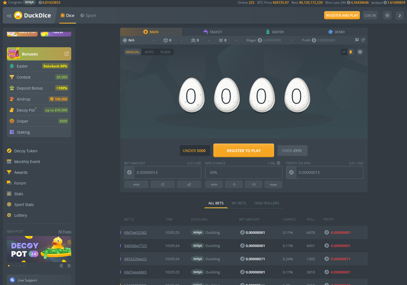Viewport: 407px width, 285px height.
Task: Click REGISTER AND PLAY in header
Action: 342,15
